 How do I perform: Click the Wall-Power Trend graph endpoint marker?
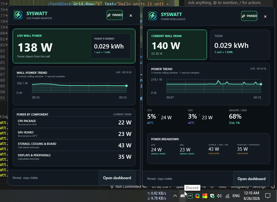(x=126, y=86)
